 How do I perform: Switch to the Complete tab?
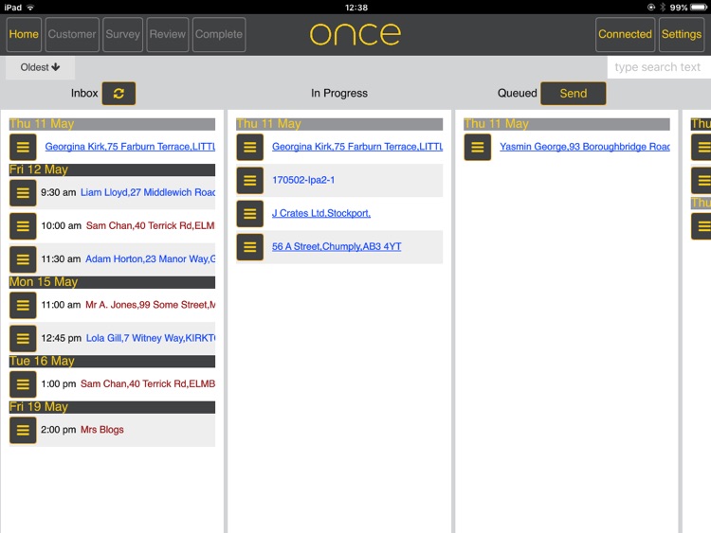219,34
